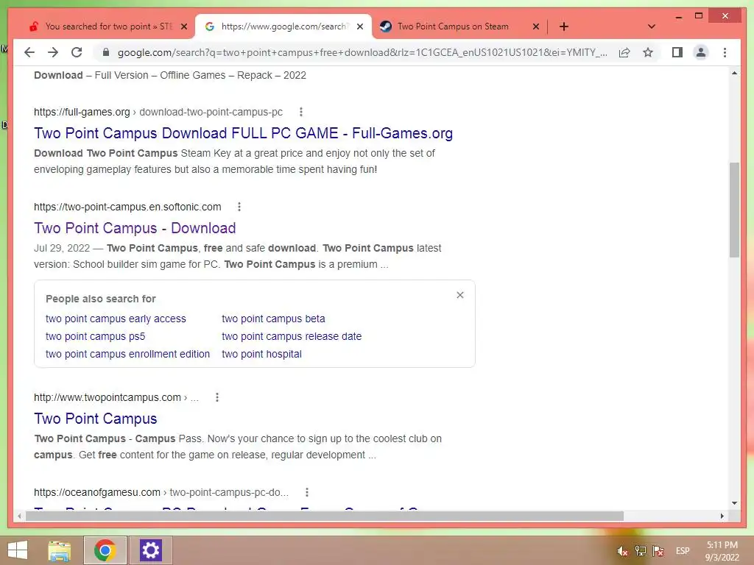Search 'two point campus release date'
This screenshot has width=754, height=565.
tap(292, 336)
